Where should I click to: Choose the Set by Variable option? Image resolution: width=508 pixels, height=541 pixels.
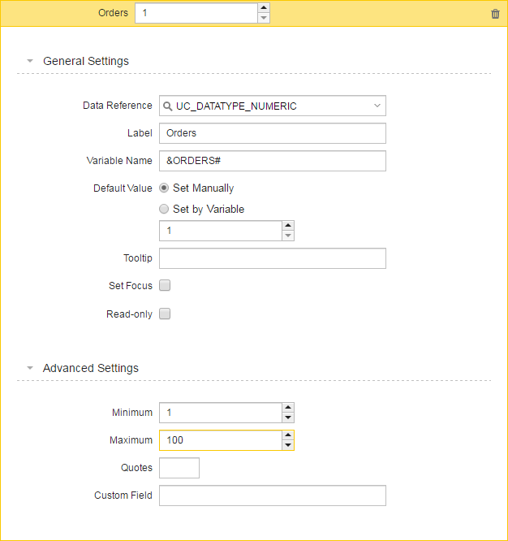tap(164, 209)
